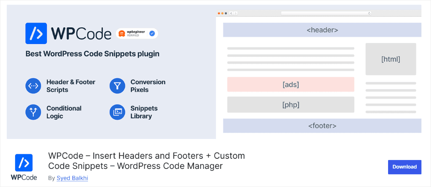
Task: Click the large WPCode logo icon in banner
Action: pyautogui.click(x=36, y=33)
